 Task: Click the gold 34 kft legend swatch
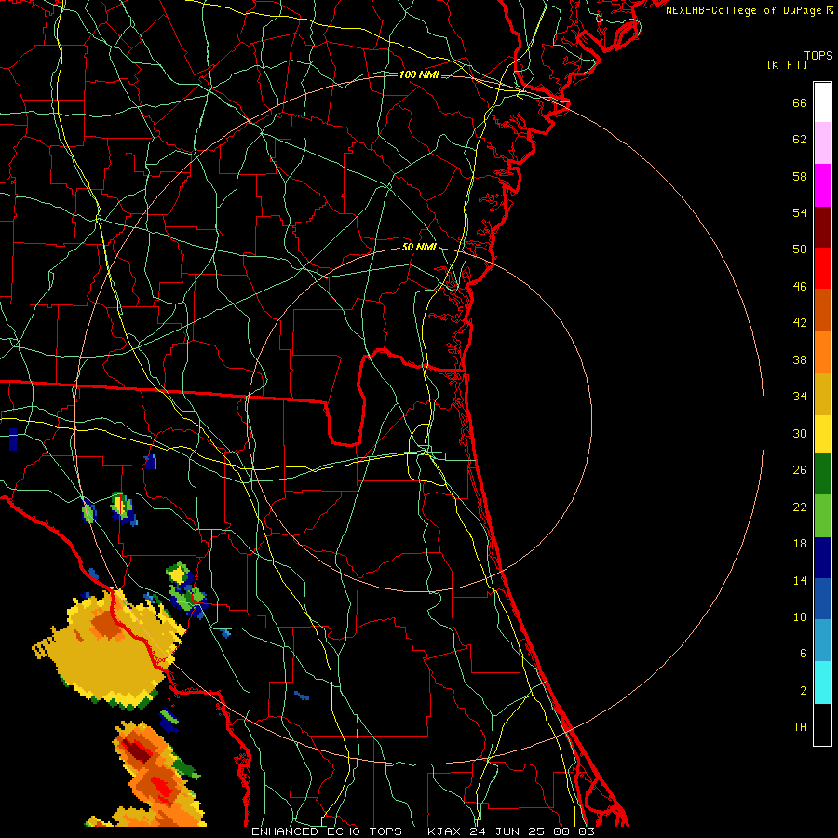click(x=822, y=394)
